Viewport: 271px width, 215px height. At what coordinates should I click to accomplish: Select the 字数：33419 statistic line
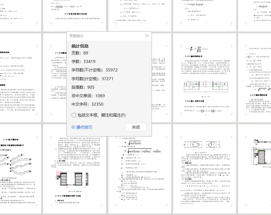83,61
